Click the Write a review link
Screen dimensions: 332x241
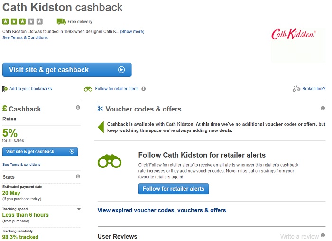pos(299,236)
